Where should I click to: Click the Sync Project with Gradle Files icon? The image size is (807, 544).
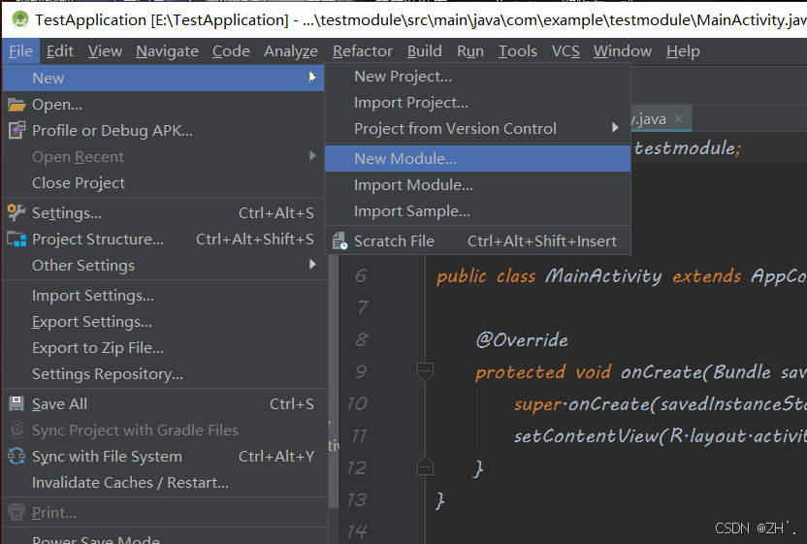[x=16, y=430]
